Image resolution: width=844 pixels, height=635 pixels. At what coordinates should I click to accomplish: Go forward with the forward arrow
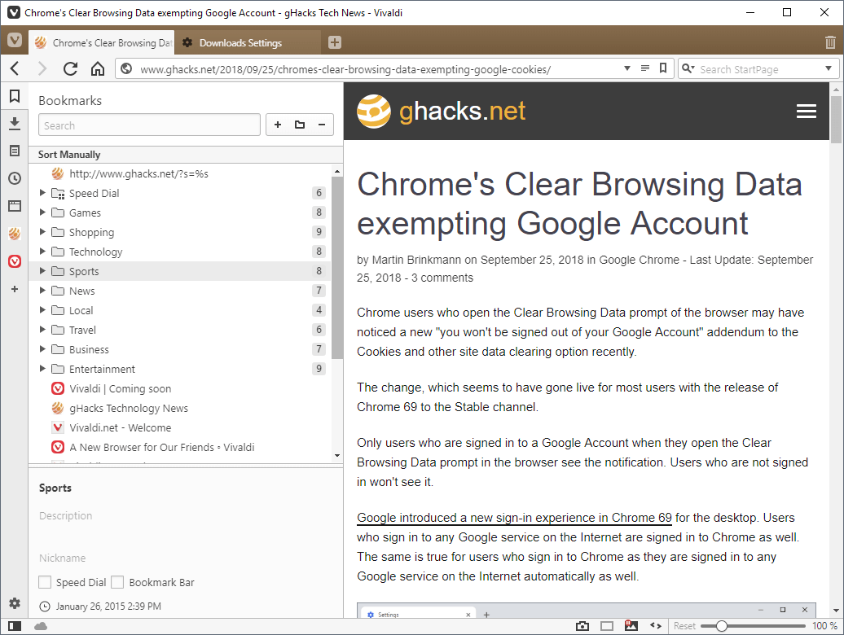[42, 69]
